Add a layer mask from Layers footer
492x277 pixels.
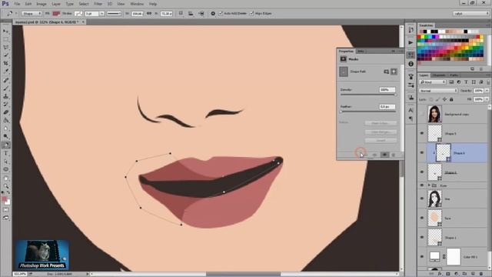(447, 274)
